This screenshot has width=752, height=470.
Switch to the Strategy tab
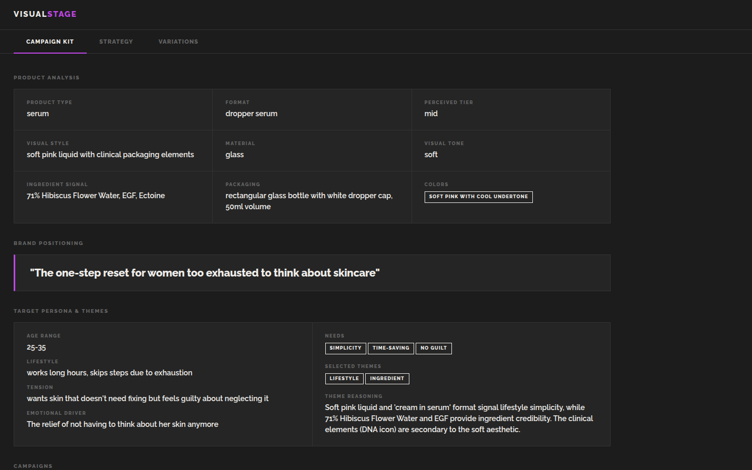coord(116,42)
